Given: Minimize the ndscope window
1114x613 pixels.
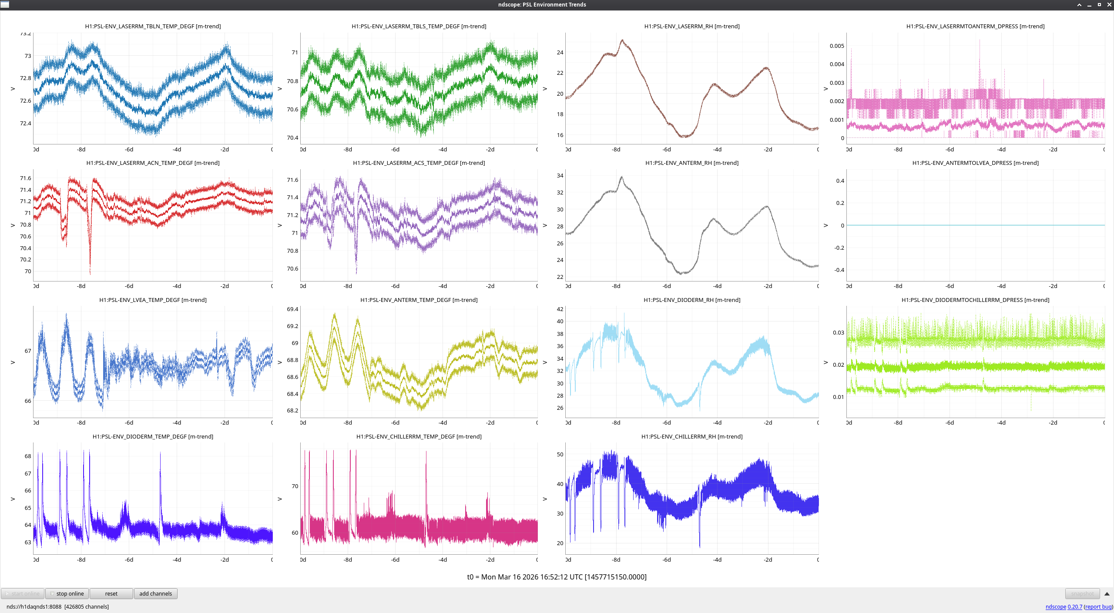Looking at the screenshot, I should pos(1089,5).
